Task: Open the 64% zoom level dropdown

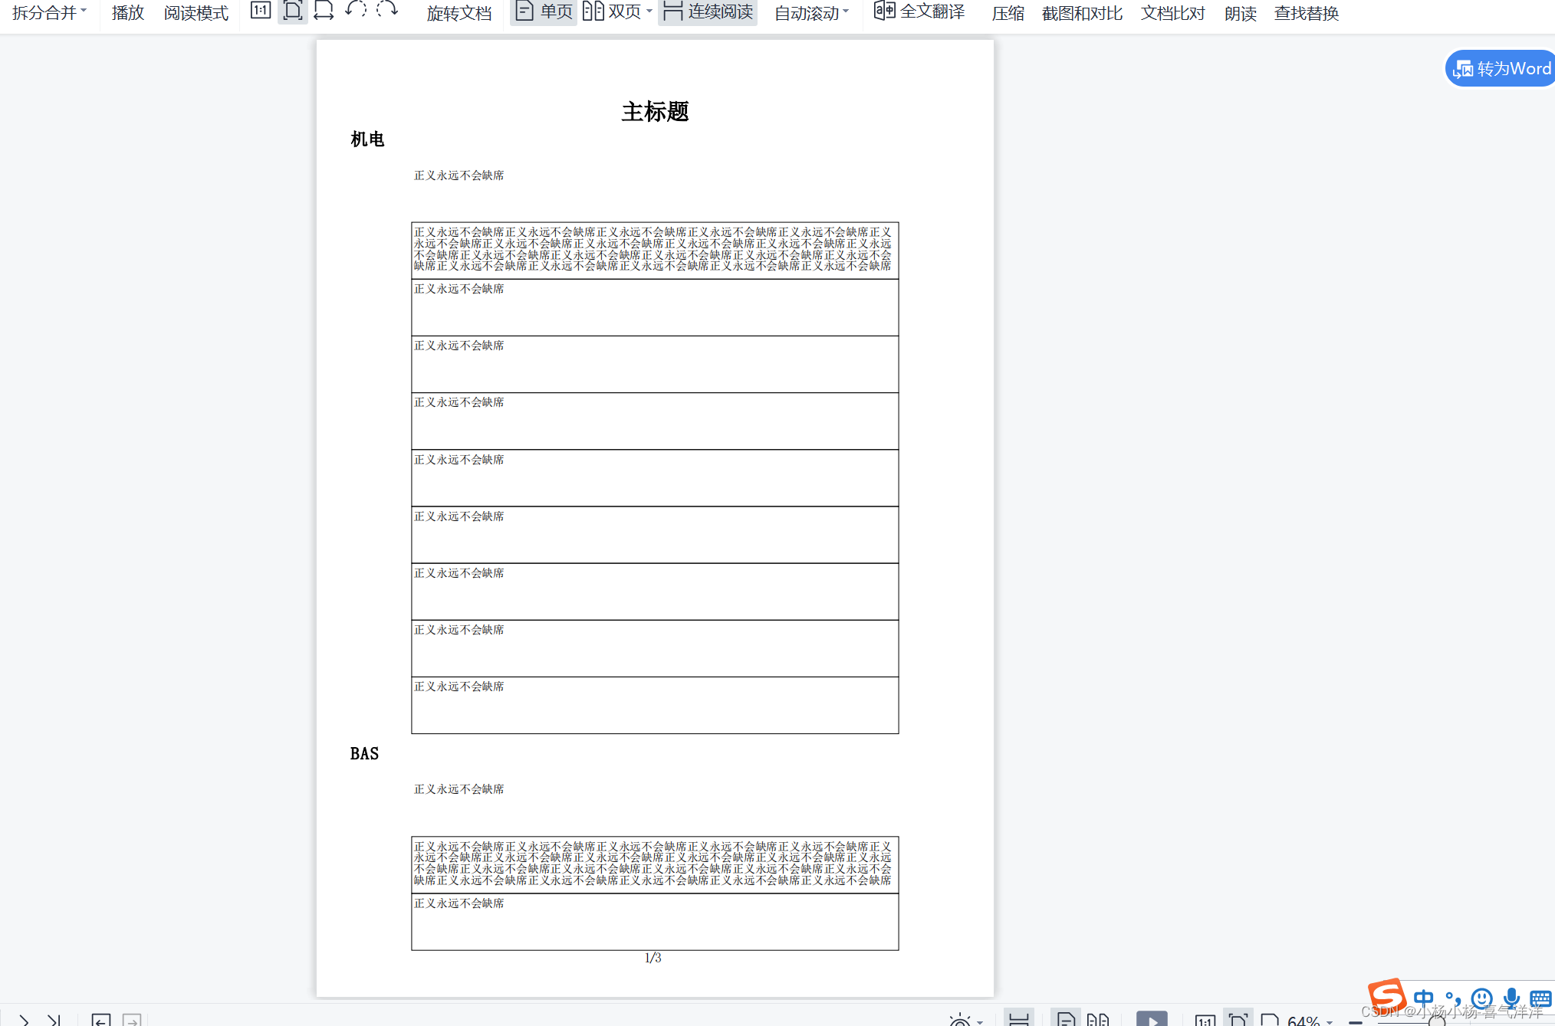Action: [x=1310, y=1020]
